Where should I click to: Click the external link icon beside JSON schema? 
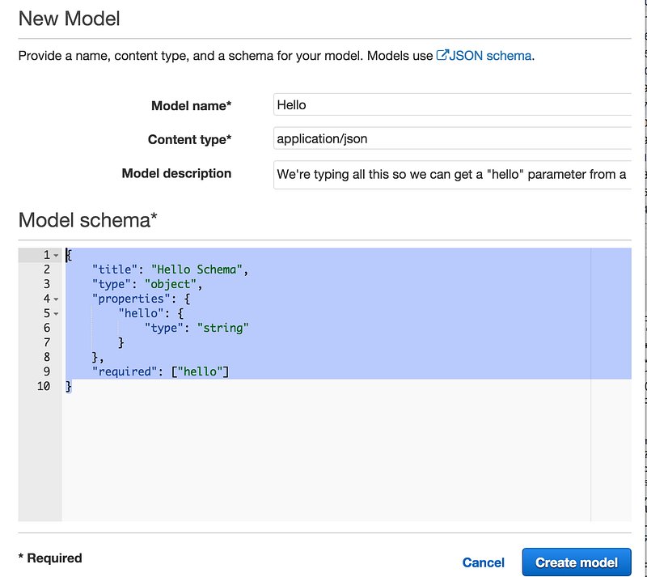point(442,55)
